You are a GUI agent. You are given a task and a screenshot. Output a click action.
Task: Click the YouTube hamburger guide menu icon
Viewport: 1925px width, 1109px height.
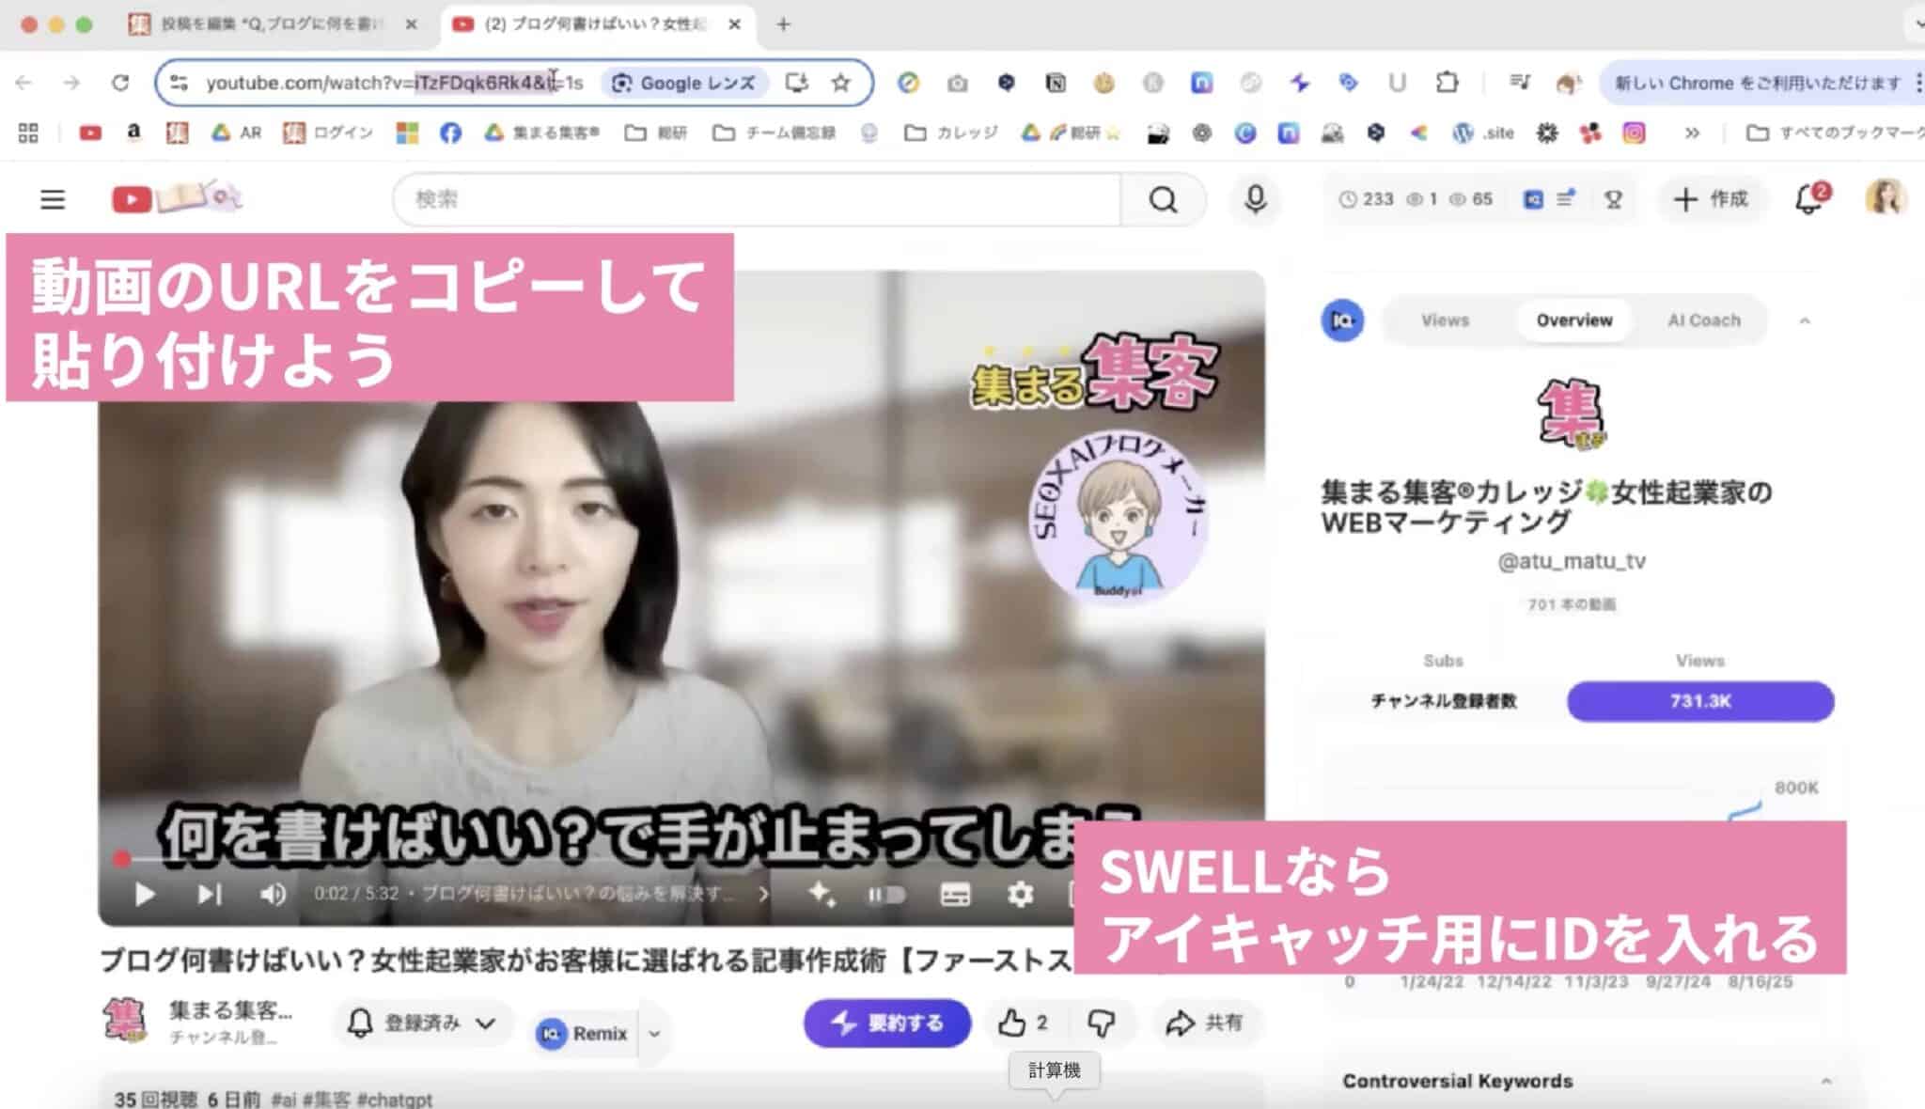tap(53, 199)
